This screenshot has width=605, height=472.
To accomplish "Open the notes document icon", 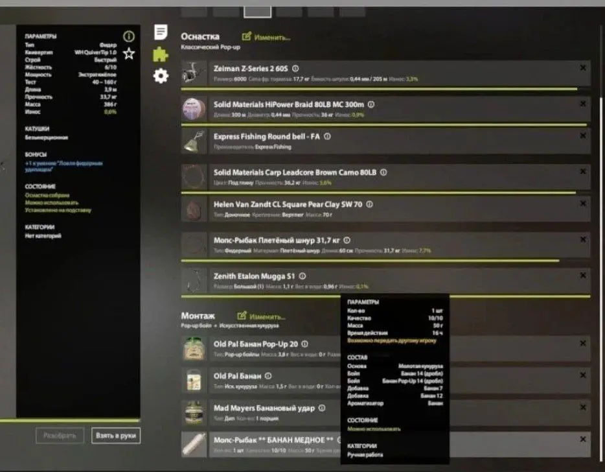I will (x=161, y=32).
